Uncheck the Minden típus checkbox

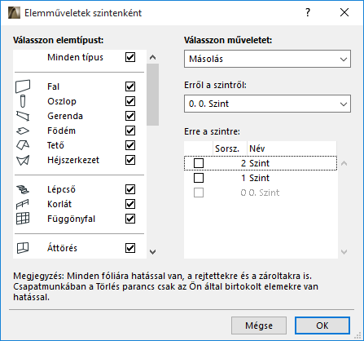tap(130, 57)
